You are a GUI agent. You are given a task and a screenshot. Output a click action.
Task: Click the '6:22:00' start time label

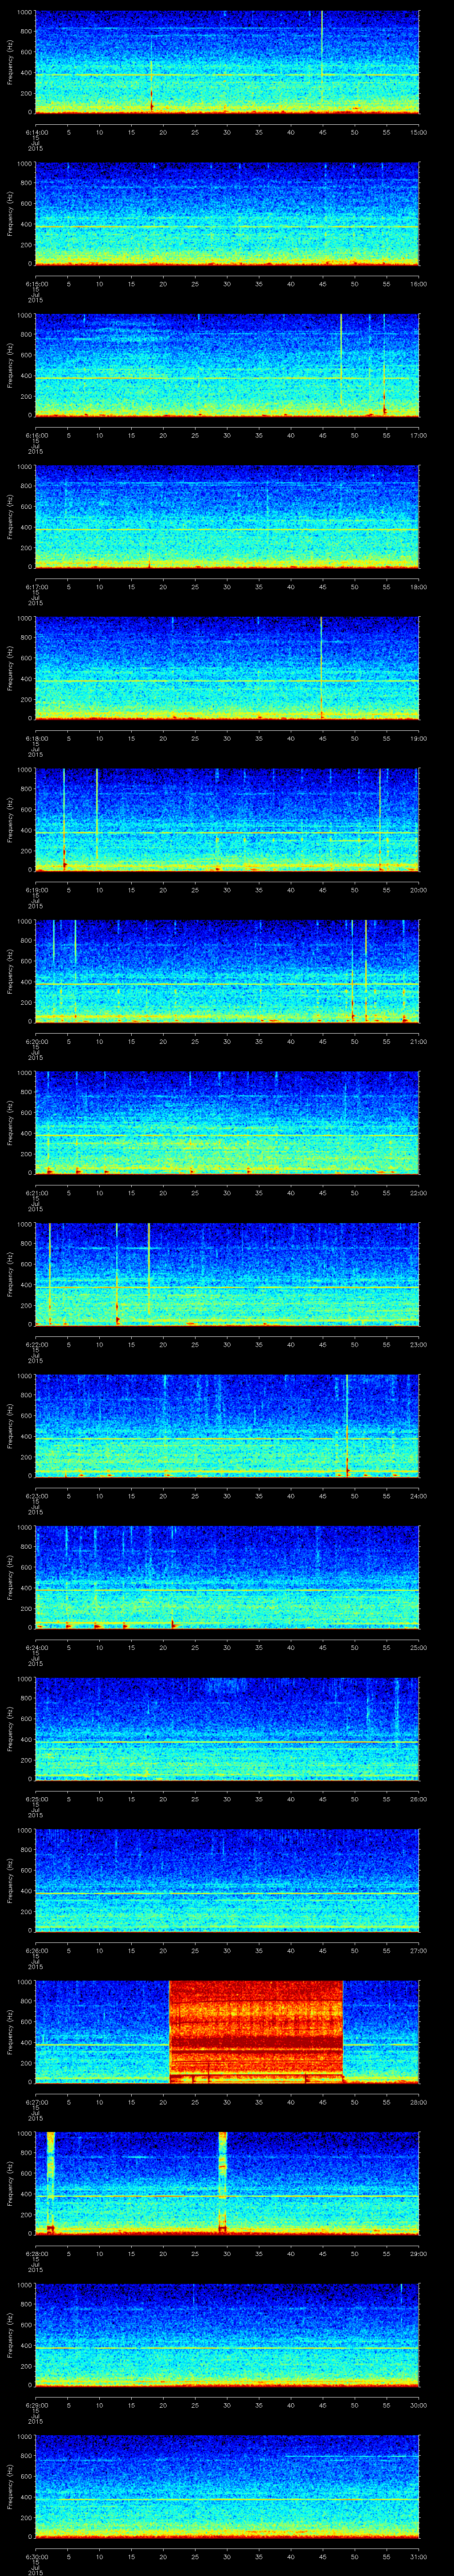[x=36, y=1344]
